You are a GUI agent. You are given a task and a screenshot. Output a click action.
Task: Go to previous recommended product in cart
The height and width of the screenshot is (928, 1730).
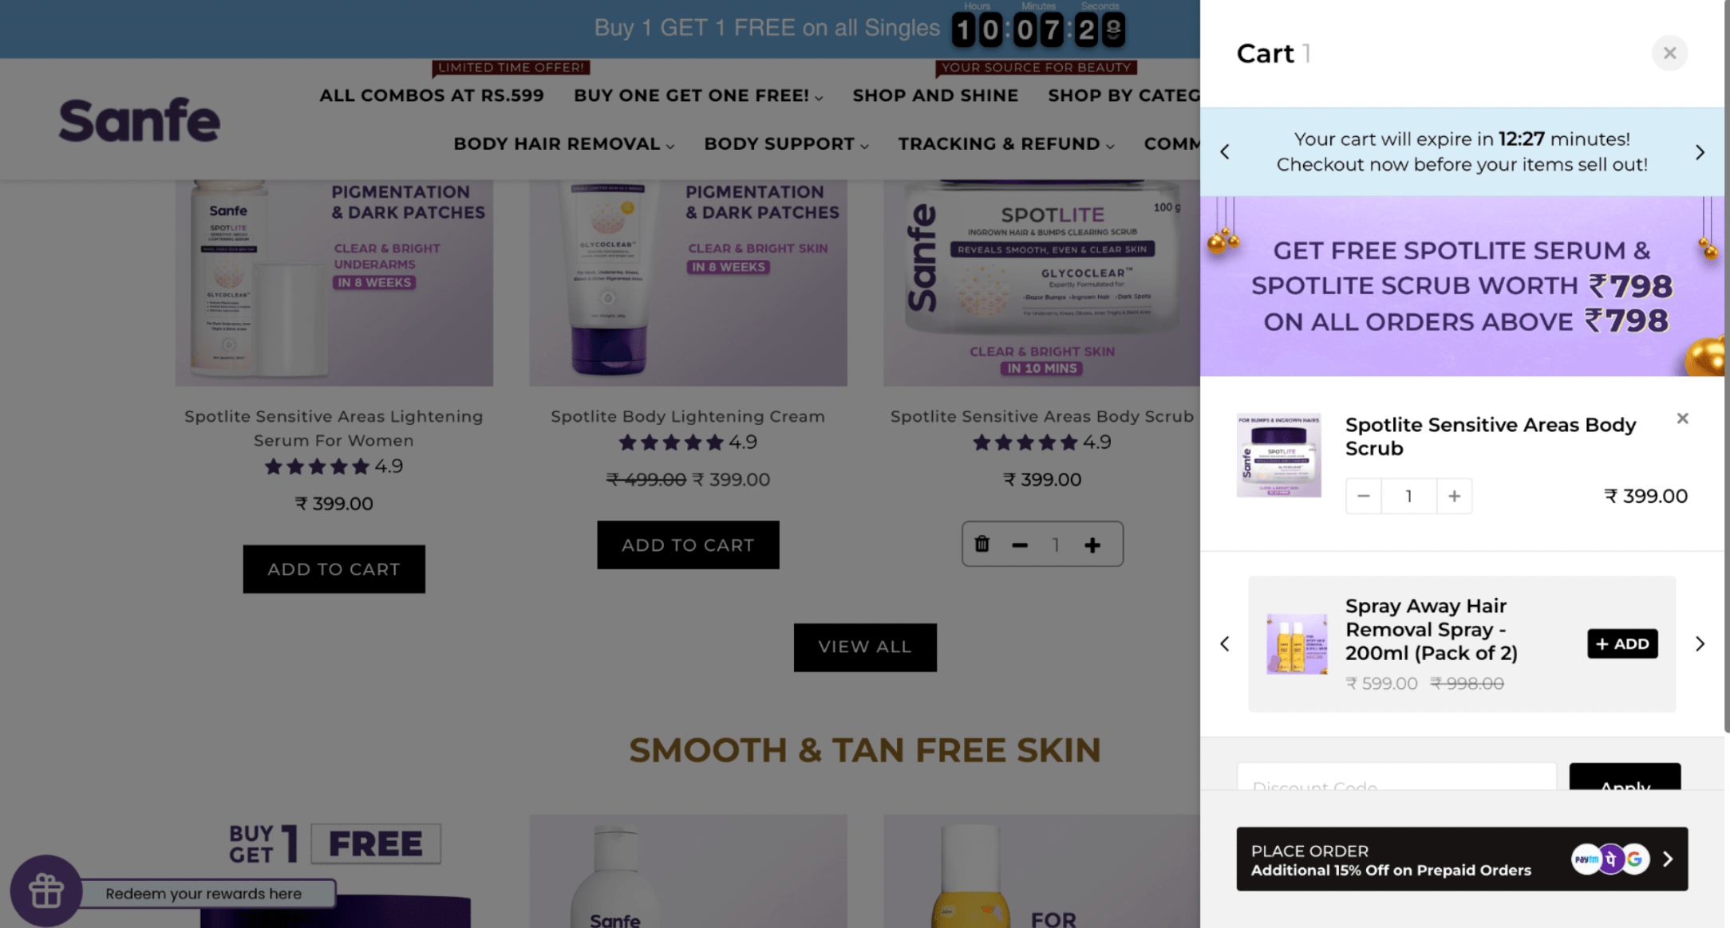1225,643
